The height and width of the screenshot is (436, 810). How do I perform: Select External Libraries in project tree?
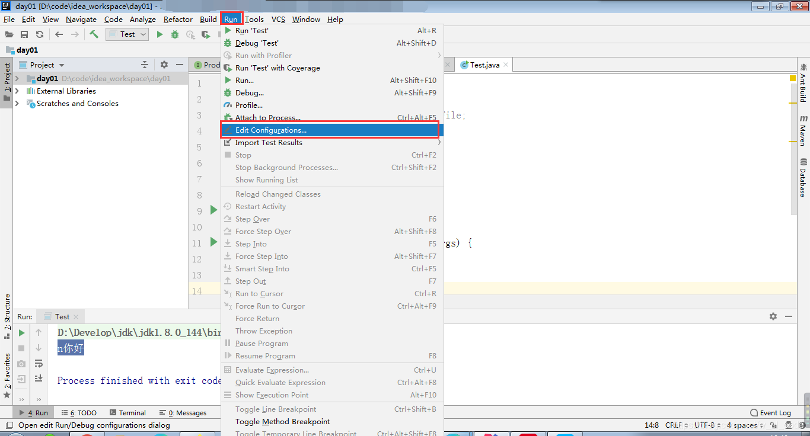(x=66, y=91)
